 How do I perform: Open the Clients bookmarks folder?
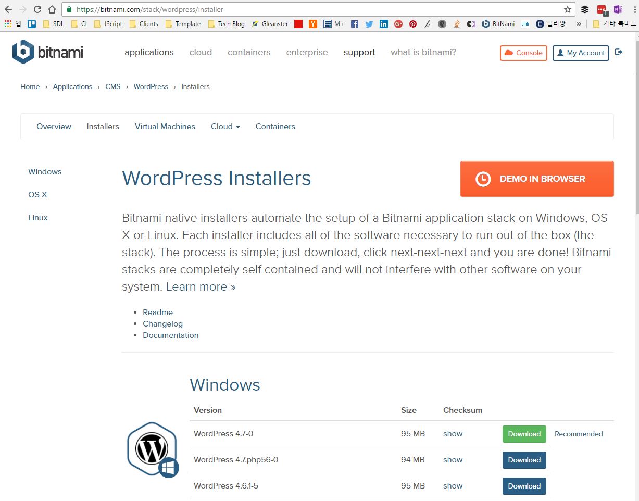click(144, 24)
